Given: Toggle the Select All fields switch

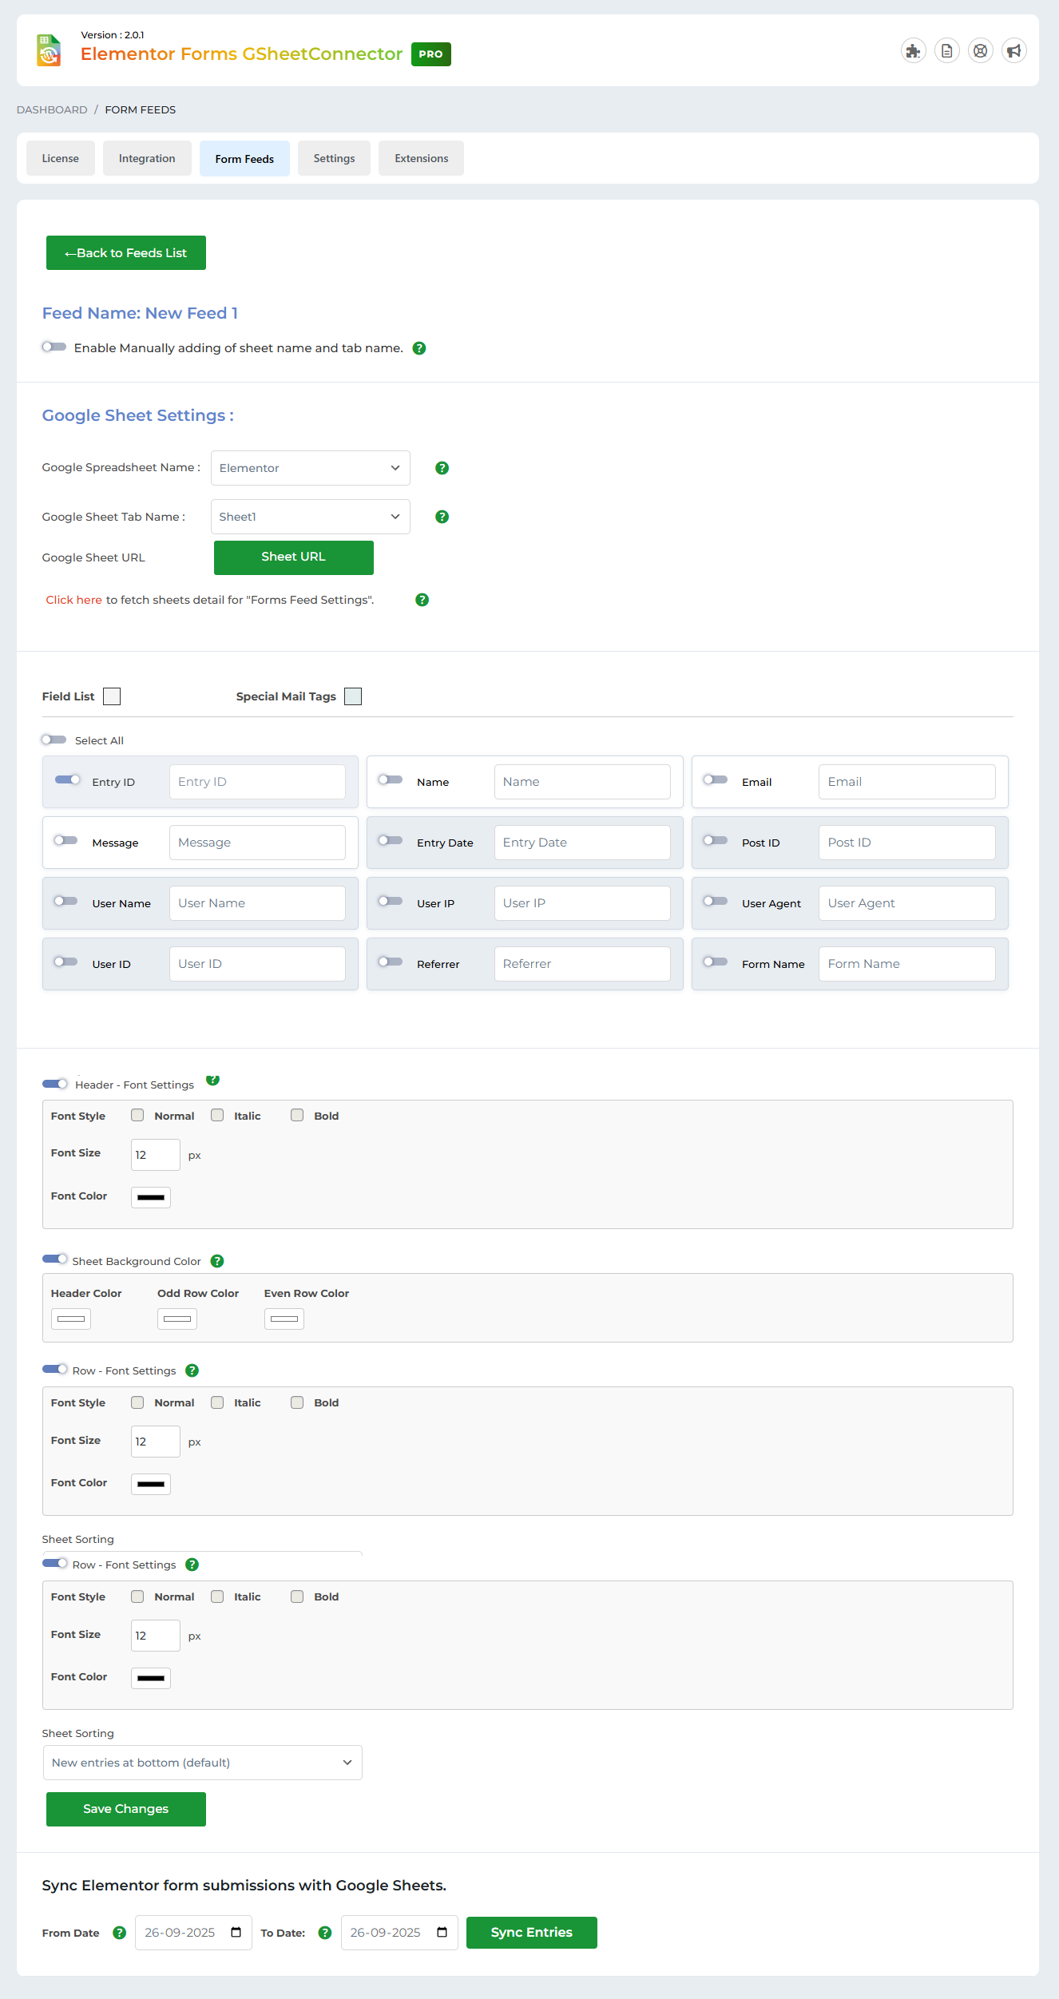Looking at the screenshot, I should tap(54, 740).
